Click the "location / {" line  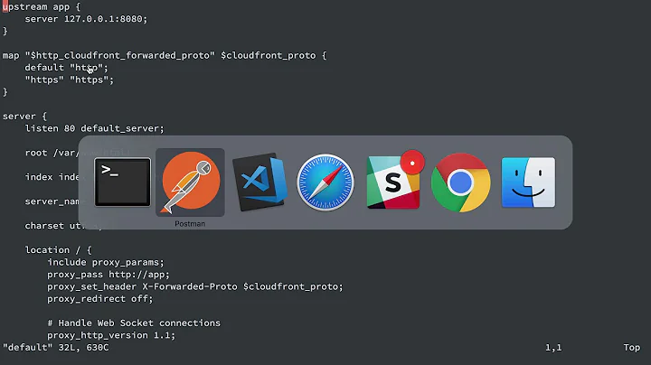(59, 250)
